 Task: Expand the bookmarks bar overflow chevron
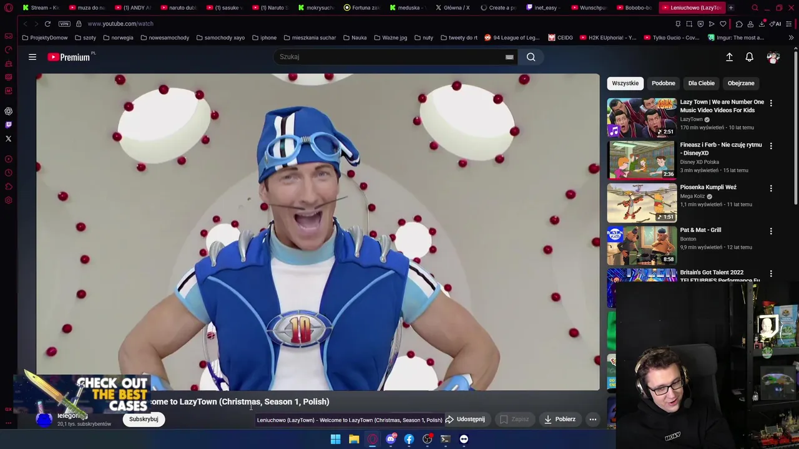pyautogui.click(x=791, y=37)
